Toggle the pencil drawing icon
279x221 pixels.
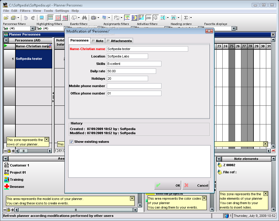(142, 17)
